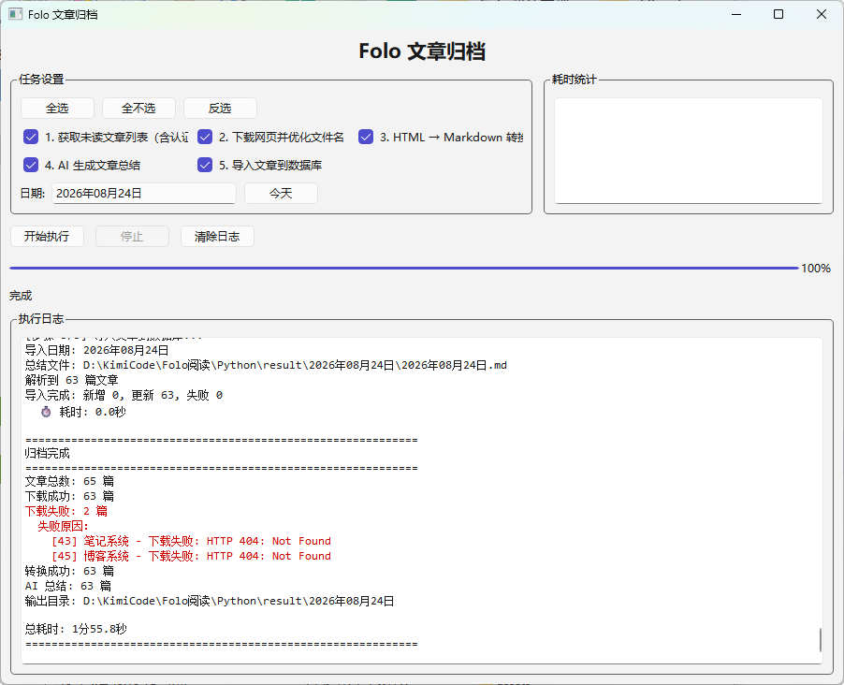Click the 输出目录 path line

[210, 601]
